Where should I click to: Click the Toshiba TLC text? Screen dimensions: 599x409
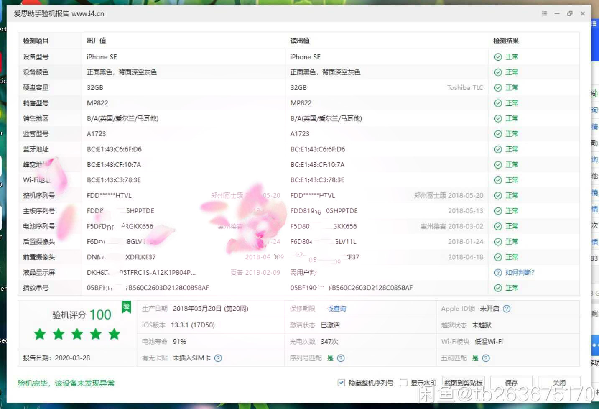click(465, 88)
